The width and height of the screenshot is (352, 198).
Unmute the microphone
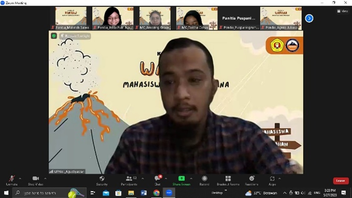[x=12, y=180]
